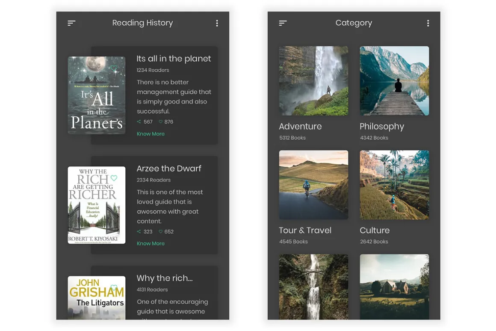Tap like heart icon beside 652

[x=160, y=231]
